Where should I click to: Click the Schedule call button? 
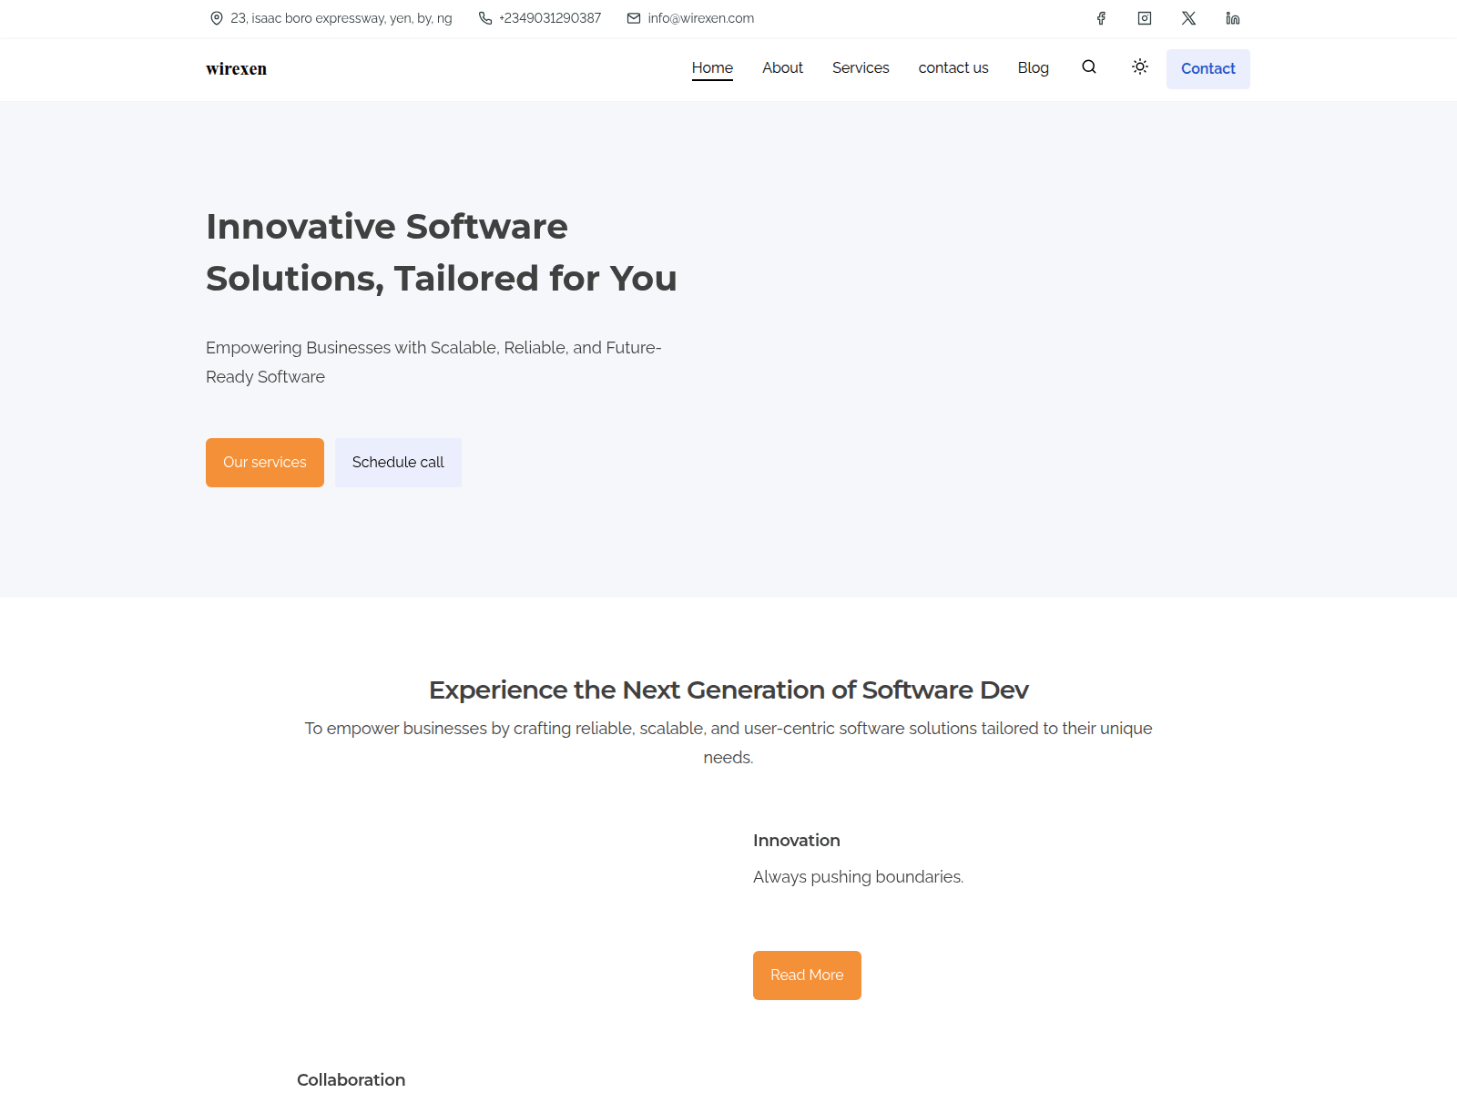398,463
